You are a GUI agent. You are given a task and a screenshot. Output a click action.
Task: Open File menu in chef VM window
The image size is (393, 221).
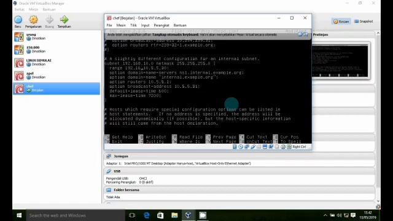[109, 25]
